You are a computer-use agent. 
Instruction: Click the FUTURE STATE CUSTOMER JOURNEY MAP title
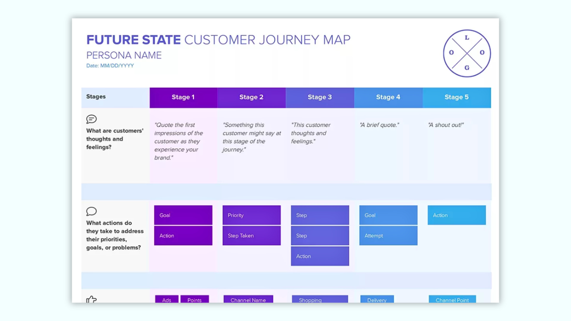pos(218,40)
